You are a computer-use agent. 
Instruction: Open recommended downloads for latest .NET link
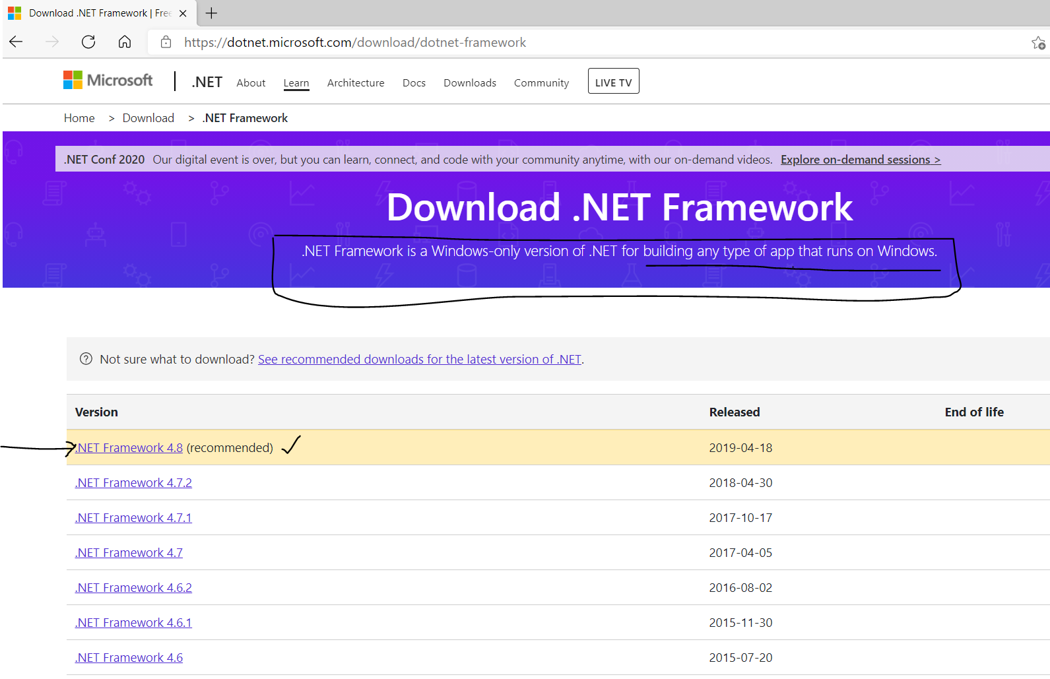point(420,359)
